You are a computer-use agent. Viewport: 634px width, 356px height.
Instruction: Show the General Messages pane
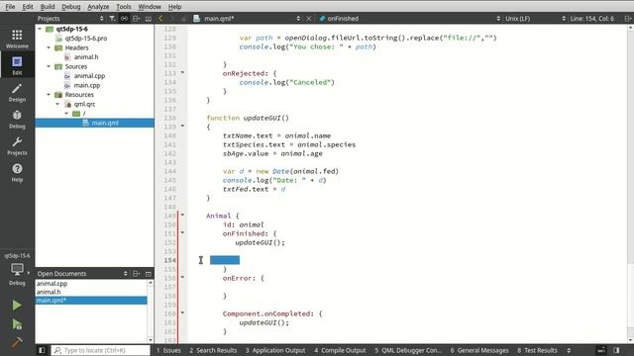[479, 350]
